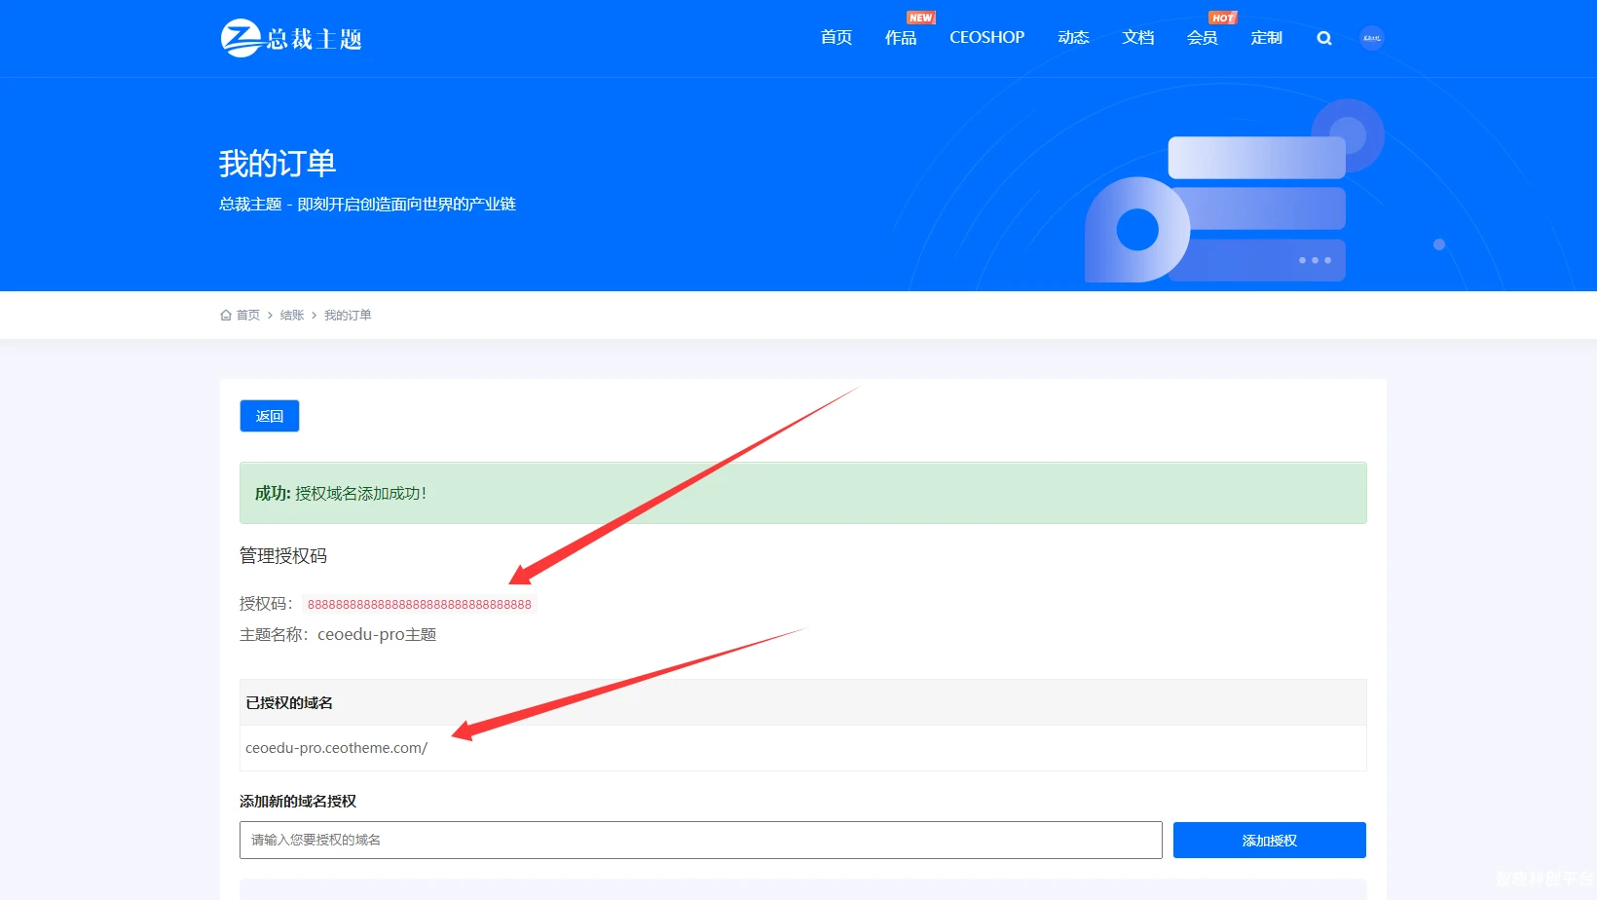Select 动态 in the navigation bar
Image resolution: width=1597 pixels, height=900 pixels.
(x=1073, y=38)
